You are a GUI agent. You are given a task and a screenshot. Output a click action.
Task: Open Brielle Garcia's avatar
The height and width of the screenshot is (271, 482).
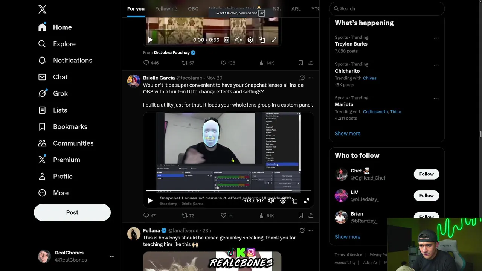point(134,81)
